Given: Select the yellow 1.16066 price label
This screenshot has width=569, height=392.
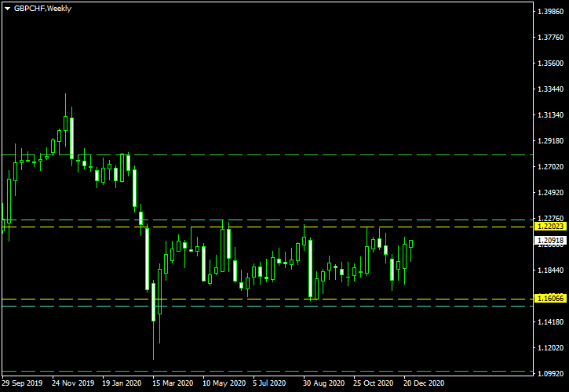Looking at the screenshot, I should click(550, 299).
